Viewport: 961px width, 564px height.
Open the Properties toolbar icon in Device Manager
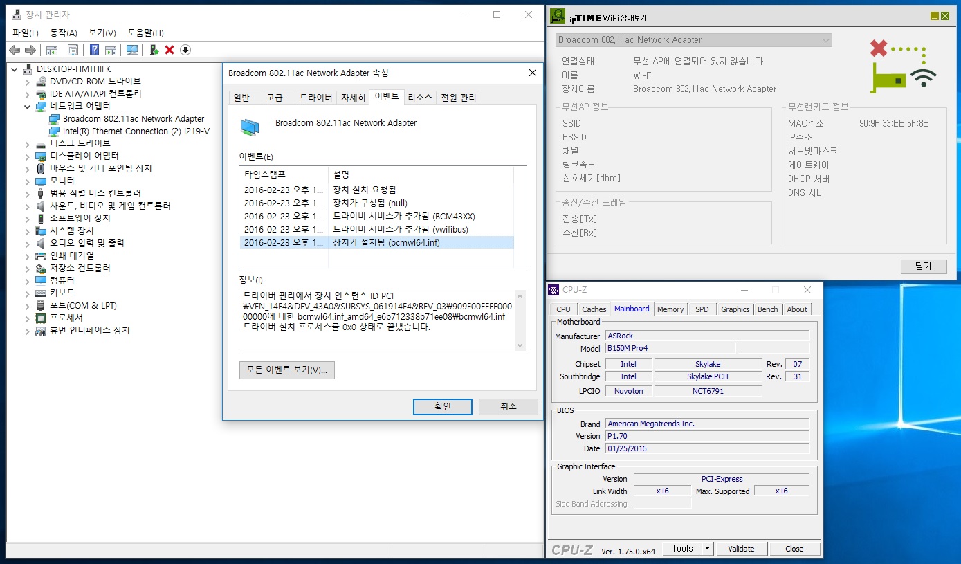click(73, 50)
